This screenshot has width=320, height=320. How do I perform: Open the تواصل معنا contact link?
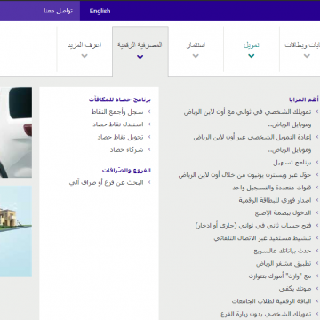[x=58, y=11]
